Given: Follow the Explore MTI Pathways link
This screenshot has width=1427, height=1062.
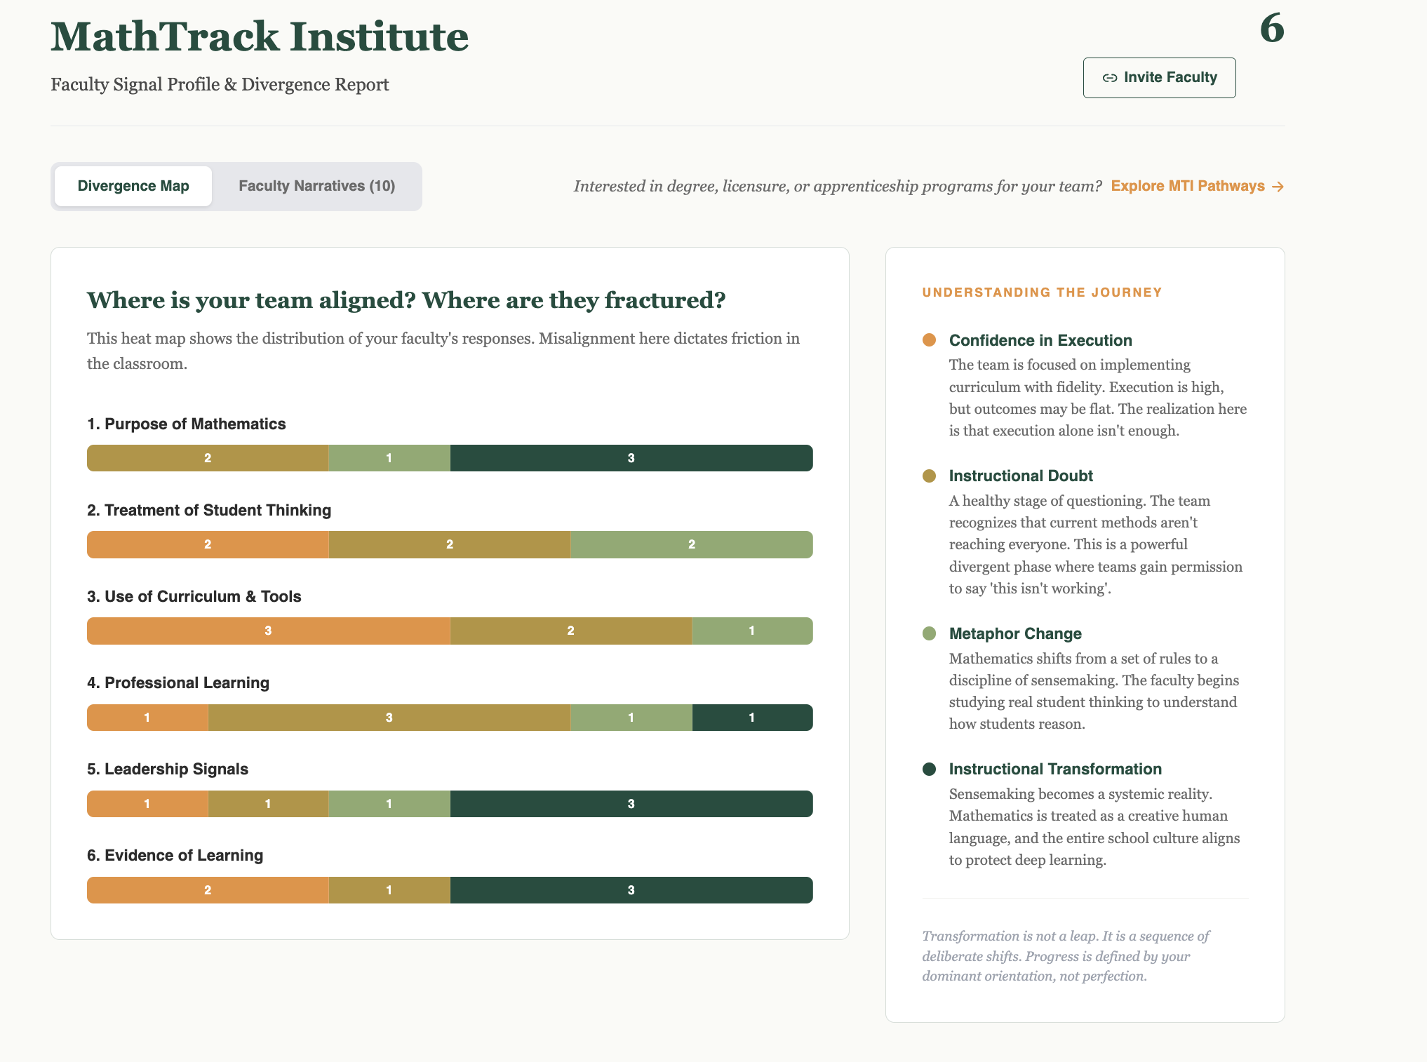Looking at the screenshot, I should pyautogui.click(x=1187, y=187).
